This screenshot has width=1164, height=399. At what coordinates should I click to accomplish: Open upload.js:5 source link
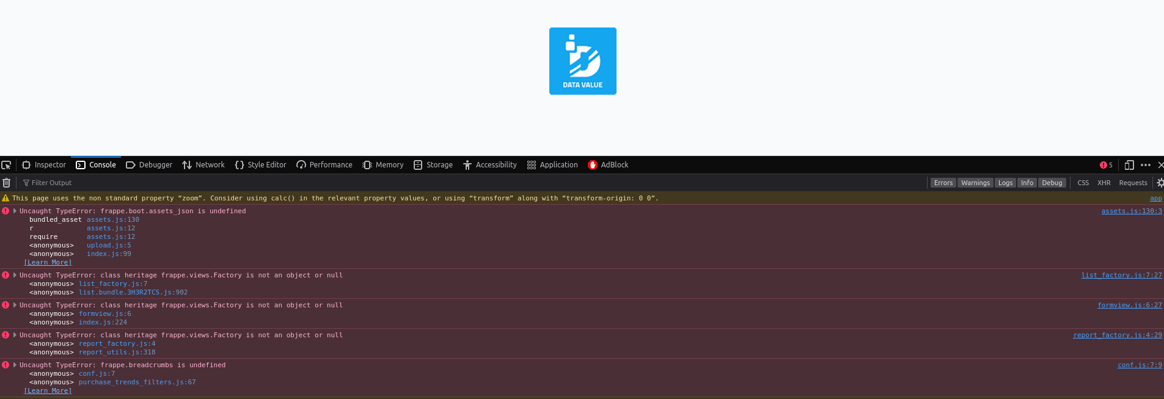click(109, 246)
